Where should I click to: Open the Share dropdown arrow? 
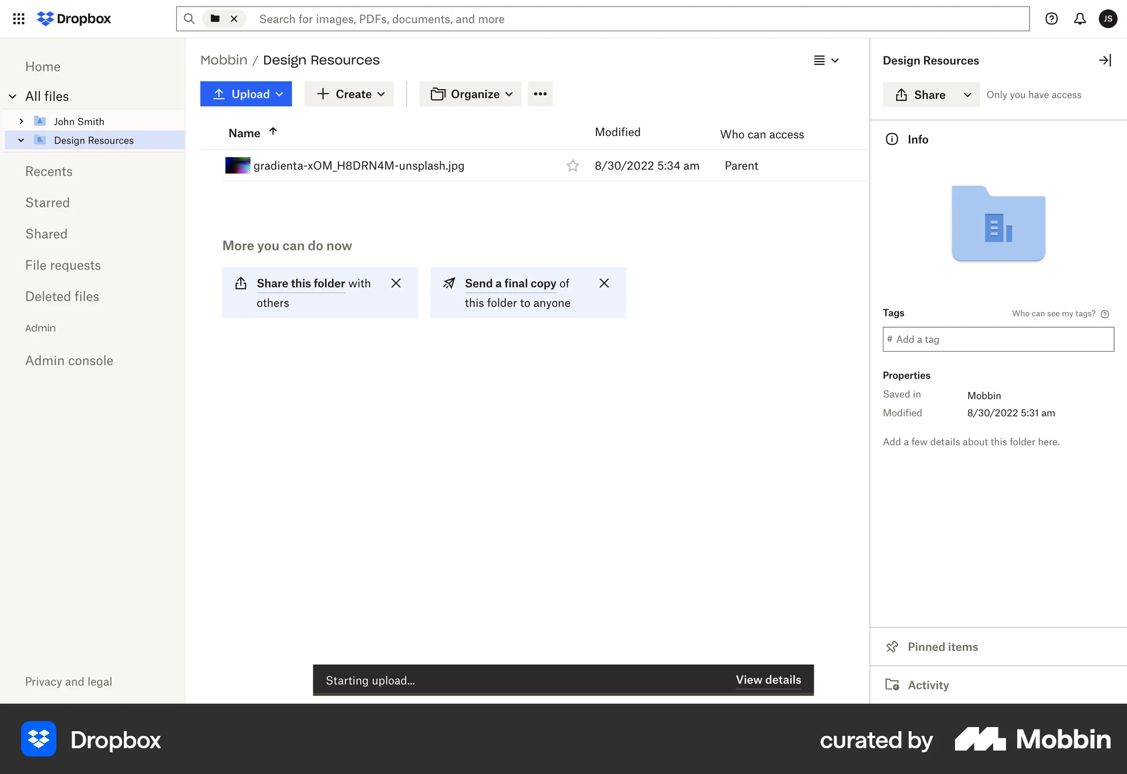(968, 94)
